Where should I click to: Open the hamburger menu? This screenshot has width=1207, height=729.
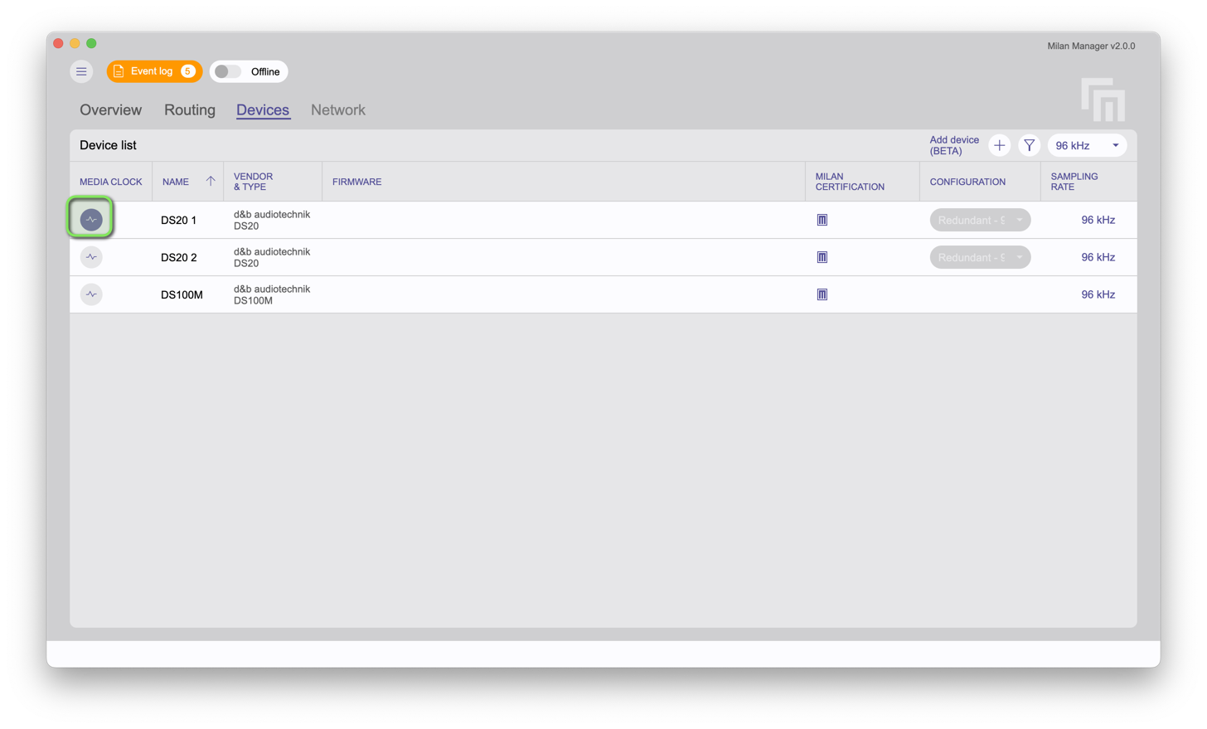(x=81, y=71)
